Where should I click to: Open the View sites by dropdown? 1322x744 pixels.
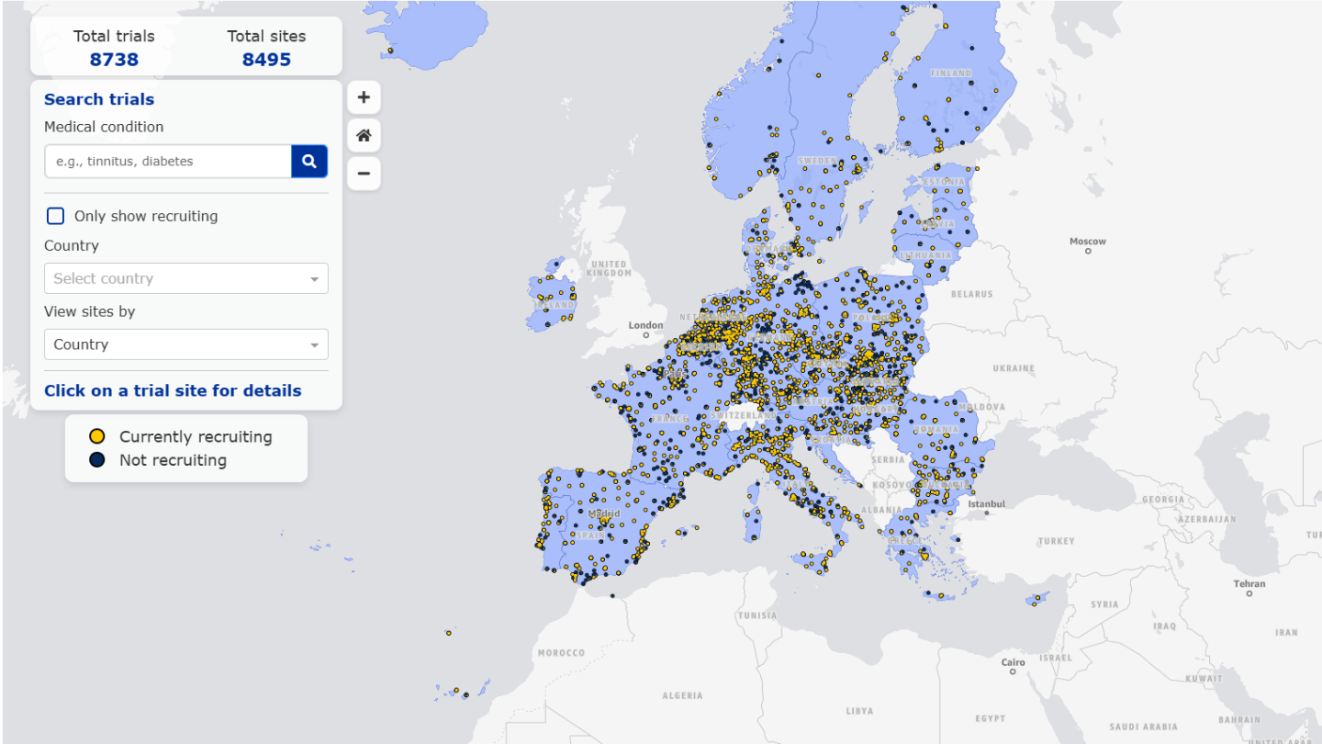[185, 344]
